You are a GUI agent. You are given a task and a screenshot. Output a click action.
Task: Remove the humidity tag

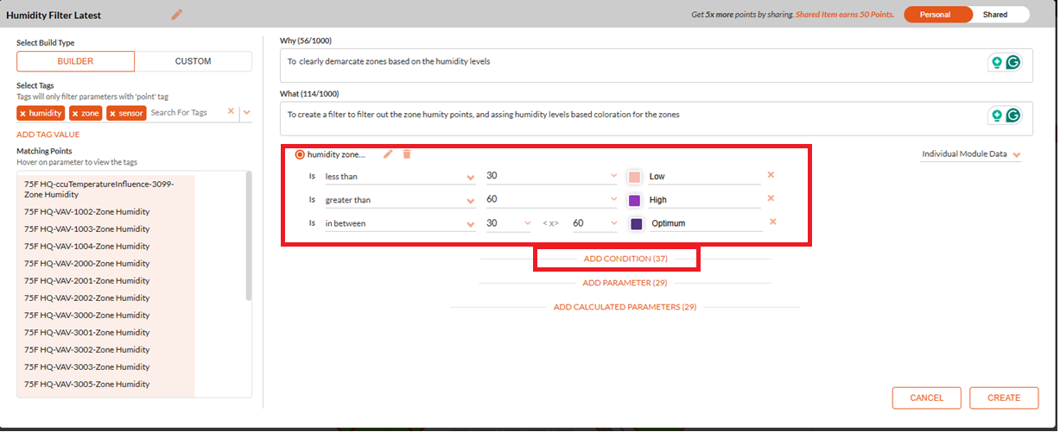[x=22, y=113]
